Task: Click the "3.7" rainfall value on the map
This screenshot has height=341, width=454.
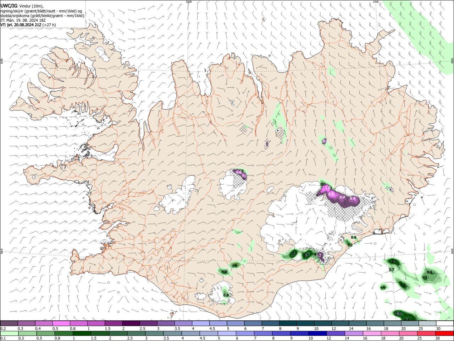Action: point(398,314)
